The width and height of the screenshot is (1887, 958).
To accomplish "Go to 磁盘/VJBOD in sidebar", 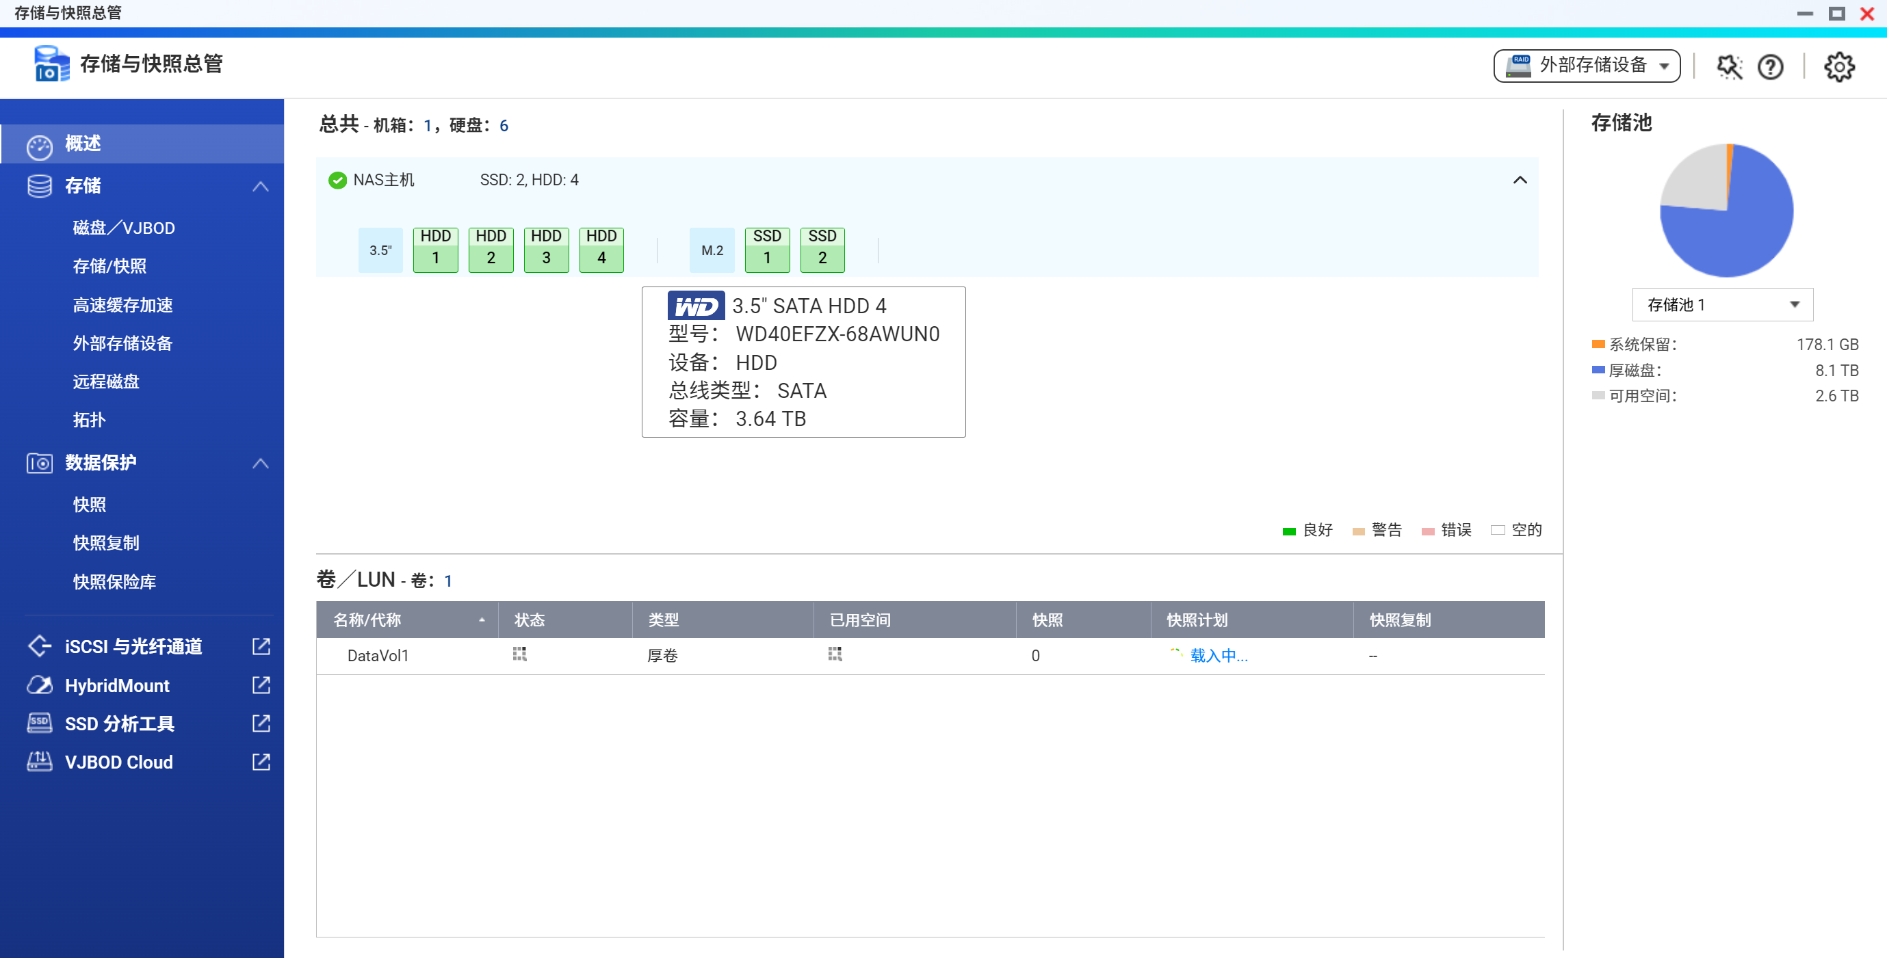I will click(x=123, y=228).
